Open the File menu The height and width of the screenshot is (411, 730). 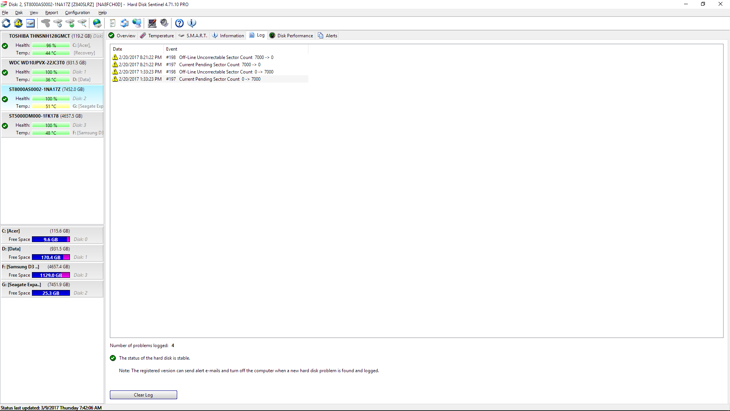point(5,13)
